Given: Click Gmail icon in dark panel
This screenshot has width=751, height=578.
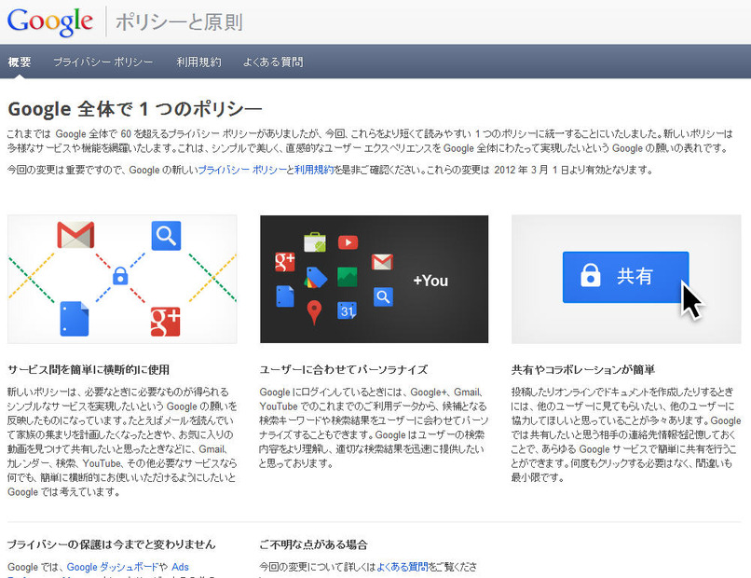Looking at the screenshot, I should [382, 262].
